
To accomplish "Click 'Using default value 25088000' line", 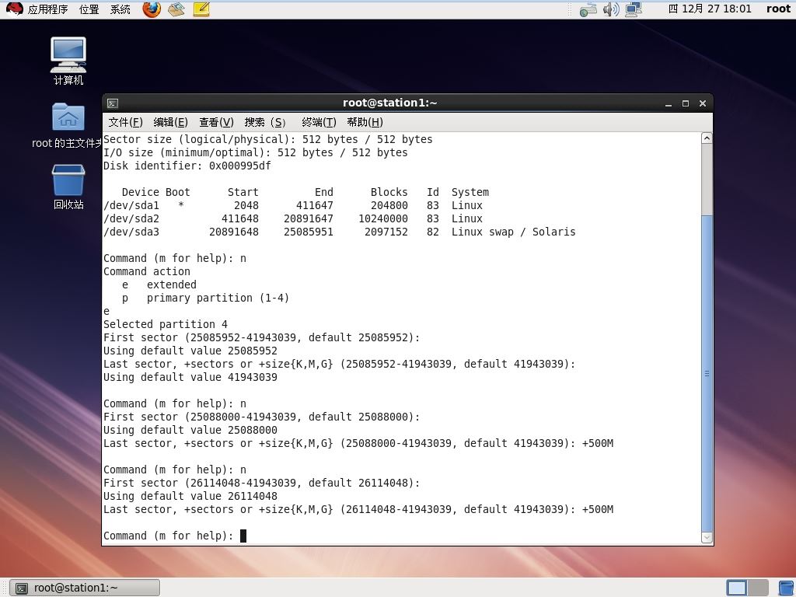I will click(x=190, y=430).
